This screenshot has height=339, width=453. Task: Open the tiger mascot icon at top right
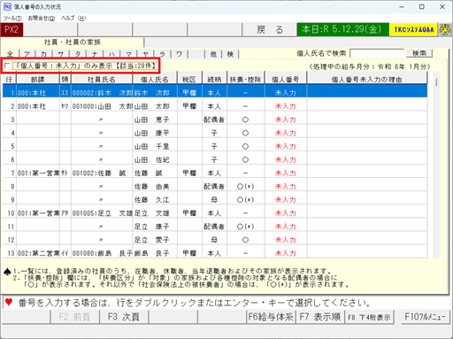pos(445,30)
